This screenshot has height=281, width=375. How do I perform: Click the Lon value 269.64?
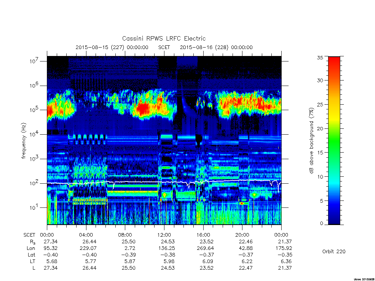tap(207, 248)
